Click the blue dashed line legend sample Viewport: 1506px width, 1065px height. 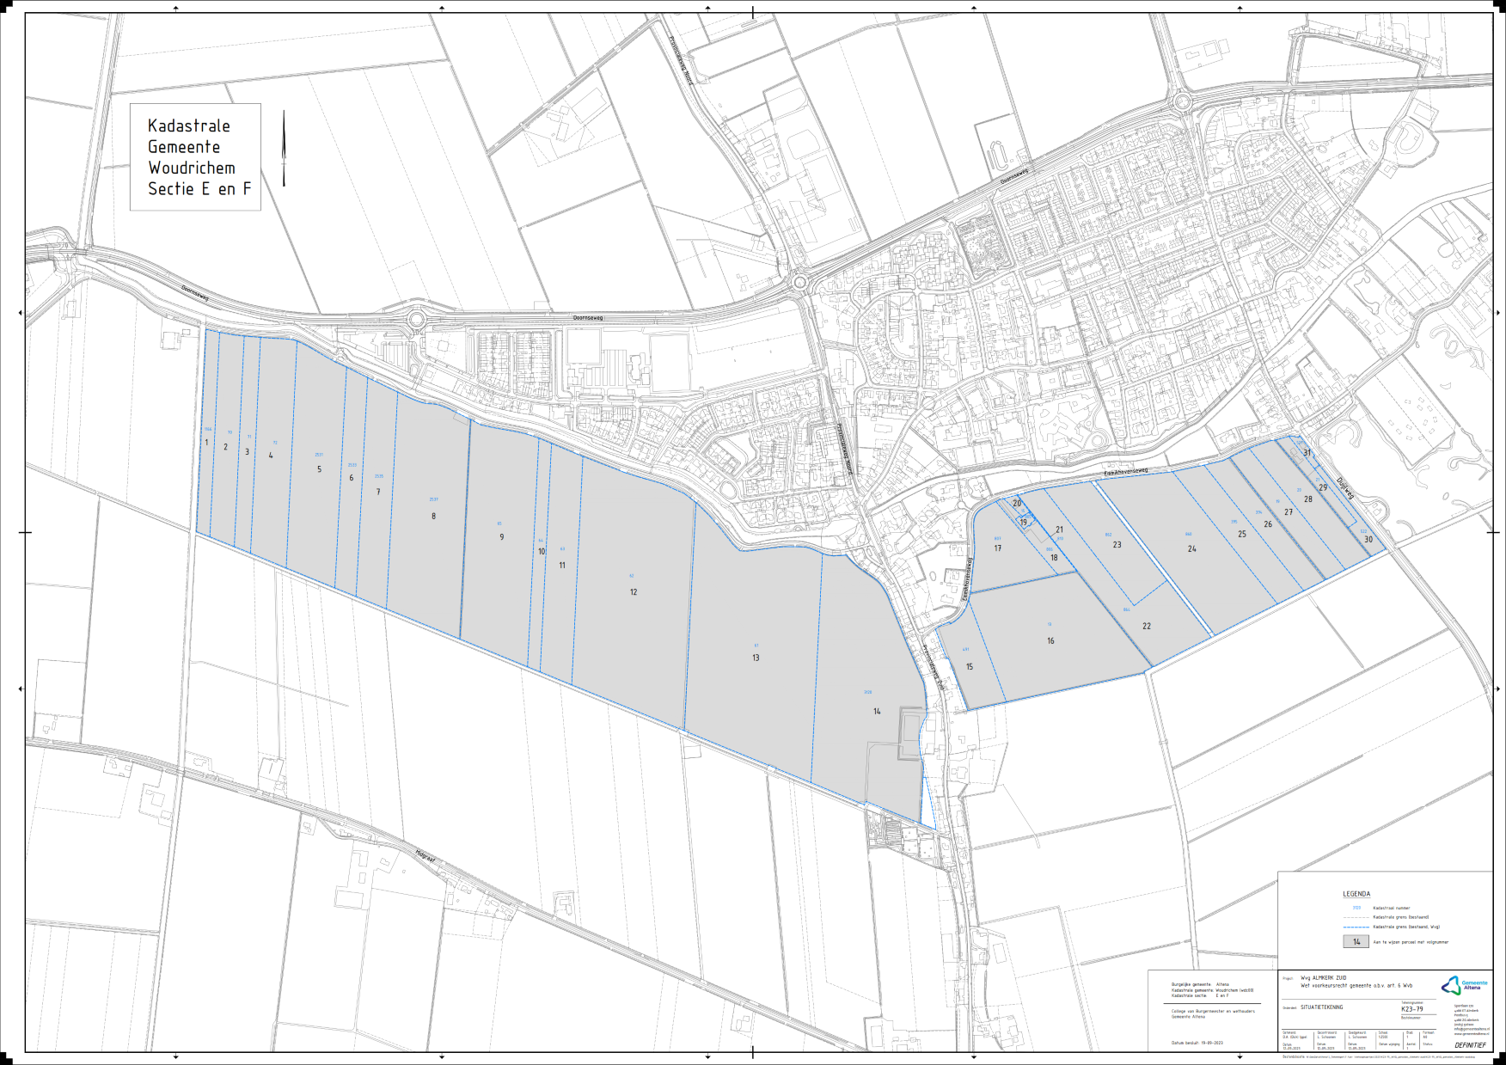click(1356, 927)
